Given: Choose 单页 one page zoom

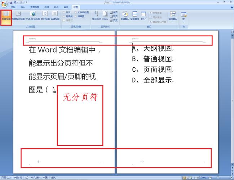Looking at the screenshot, I should coord(114,12).
